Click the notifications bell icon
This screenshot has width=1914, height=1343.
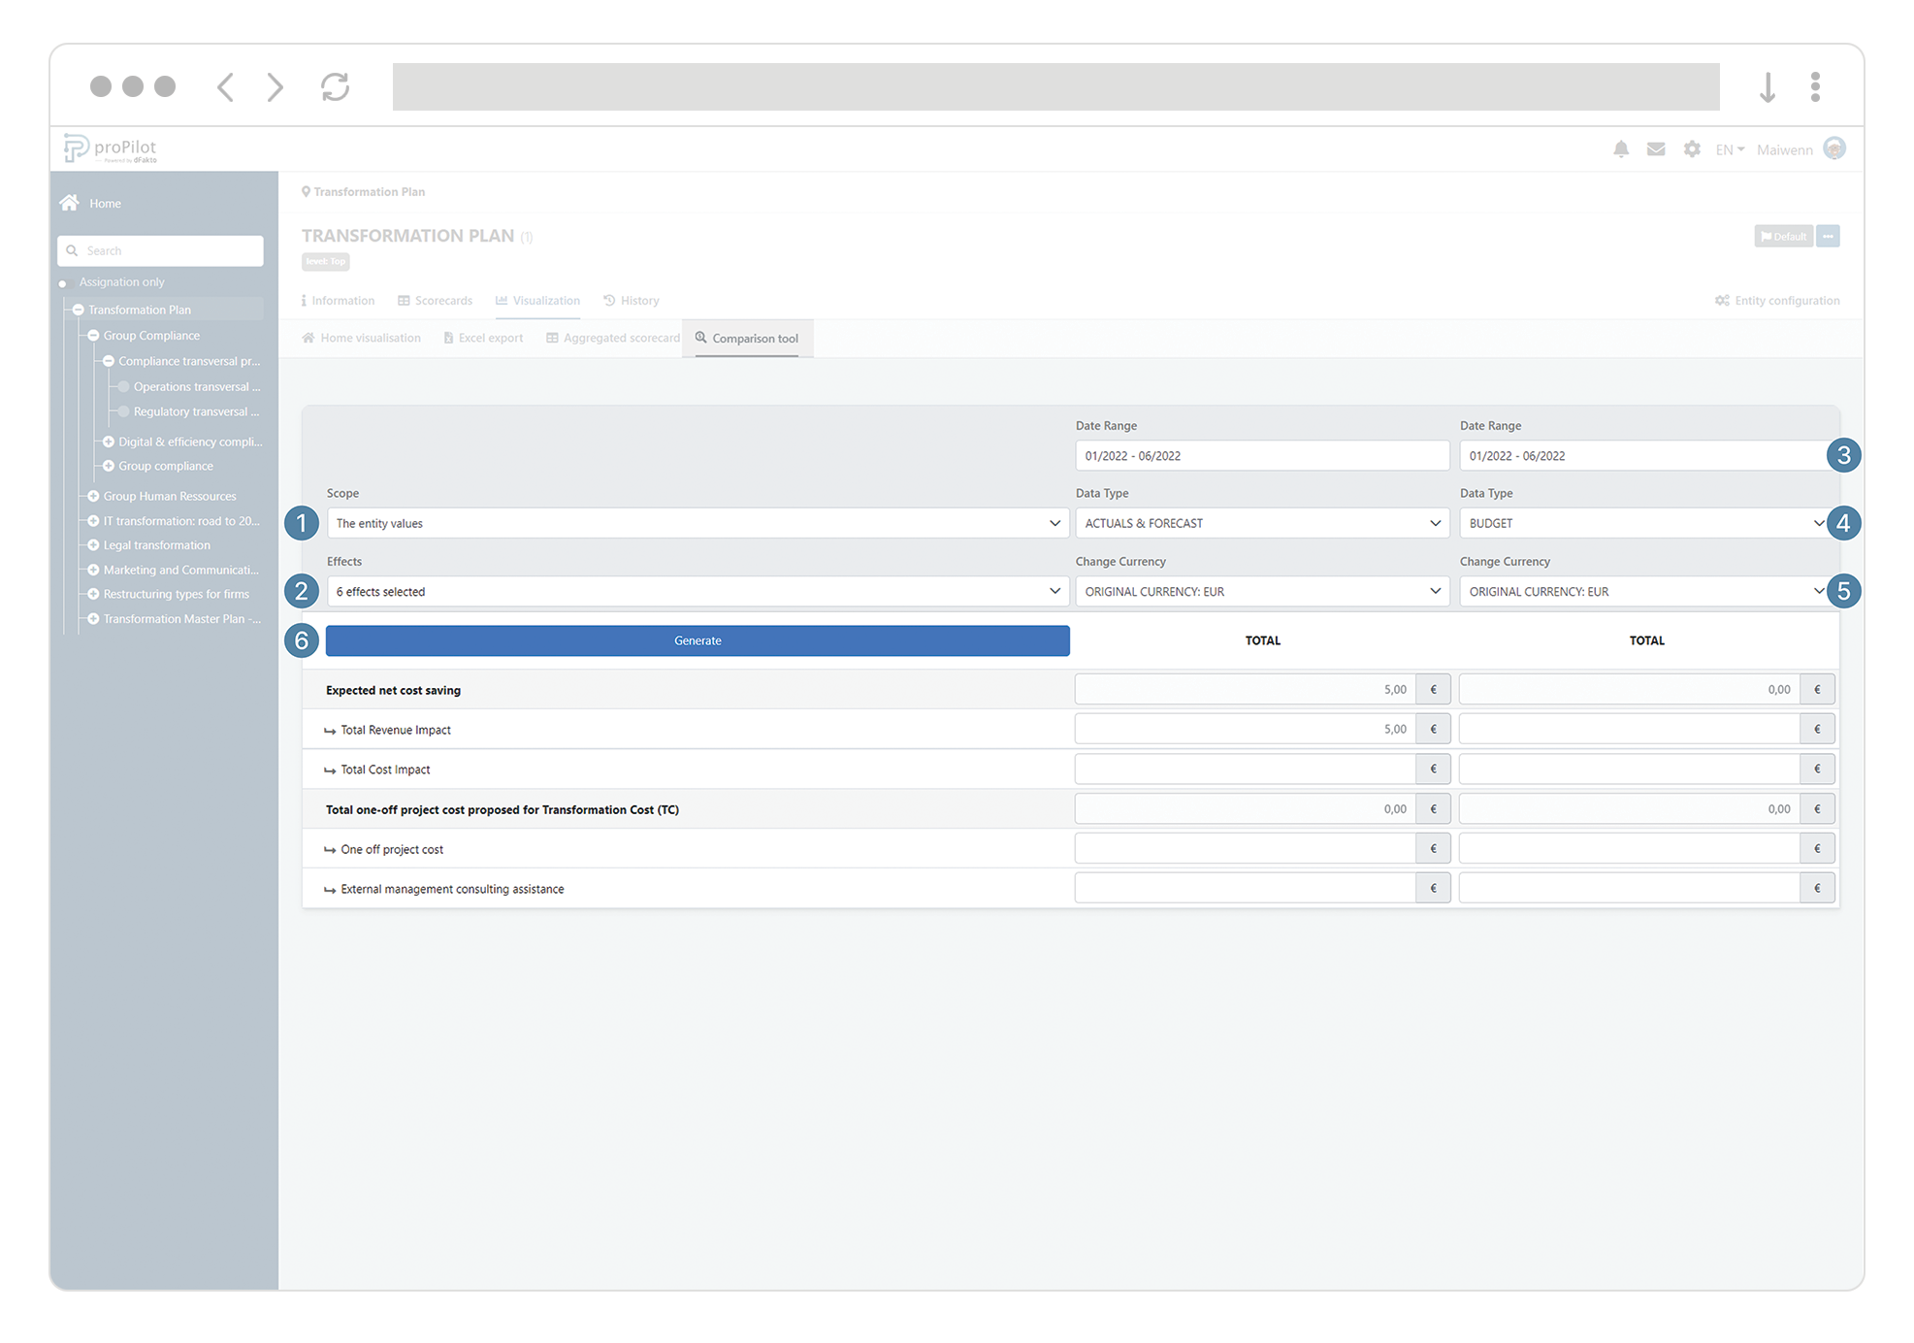(x=1620, y=149)
